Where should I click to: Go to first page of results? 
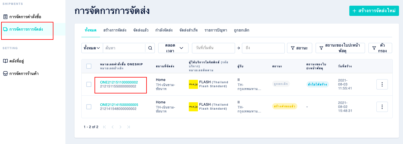tap(105, 127)
